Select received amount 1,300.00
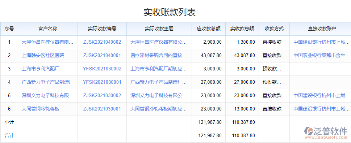Image resolution: width=351 pixels, height=143 pixels. tap(246, 42)
